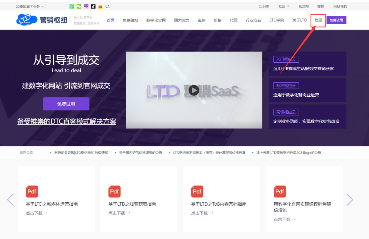Open 备受推崇的DTC直客模式解决方案 link
This screenshot has height=239, width=369.
[x=67, y=122]
